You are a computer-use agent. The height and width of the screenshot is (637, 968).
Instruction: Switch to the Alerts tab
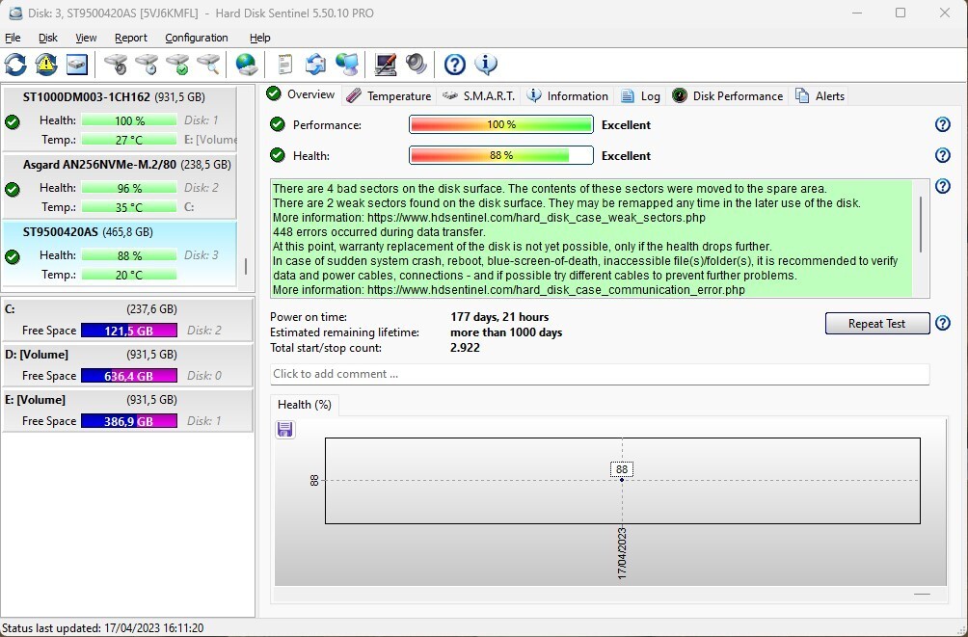point(821,95)
